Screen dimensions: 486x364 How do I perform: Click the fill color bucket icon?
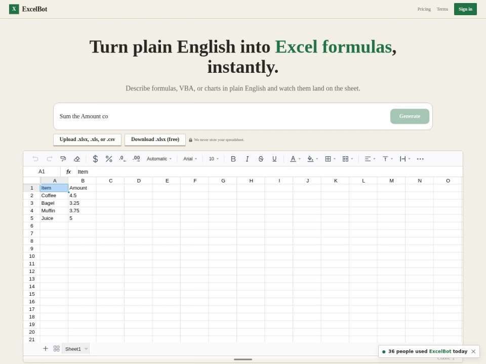point(310,159)
